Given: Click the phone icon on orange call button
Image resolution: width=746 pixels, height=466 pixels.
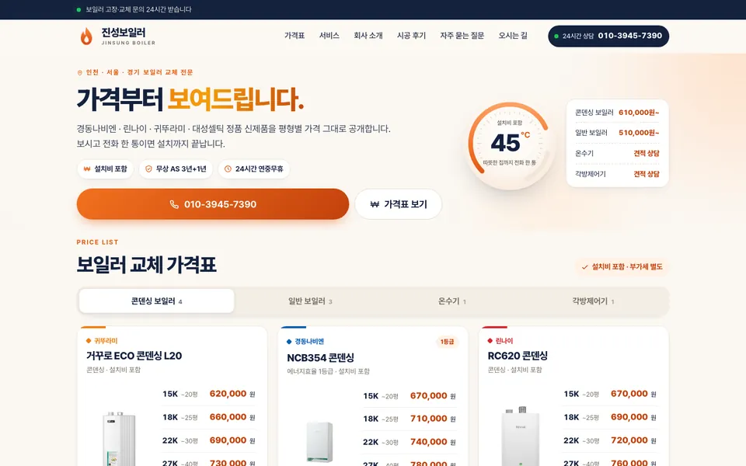Looking at the screenshot, I should pos(174,204).
